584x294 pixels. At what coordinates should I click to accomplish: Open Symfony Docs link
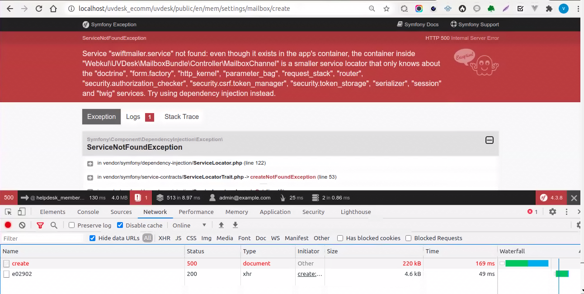tap(418, 24)
